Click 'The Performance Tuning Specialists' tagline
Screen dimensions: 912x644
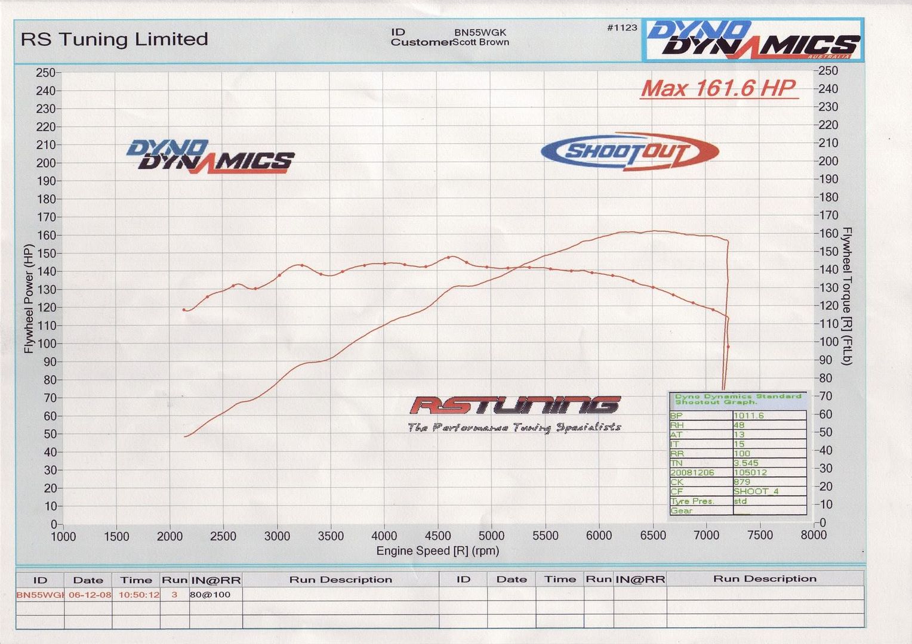click(x=514, y=428)
